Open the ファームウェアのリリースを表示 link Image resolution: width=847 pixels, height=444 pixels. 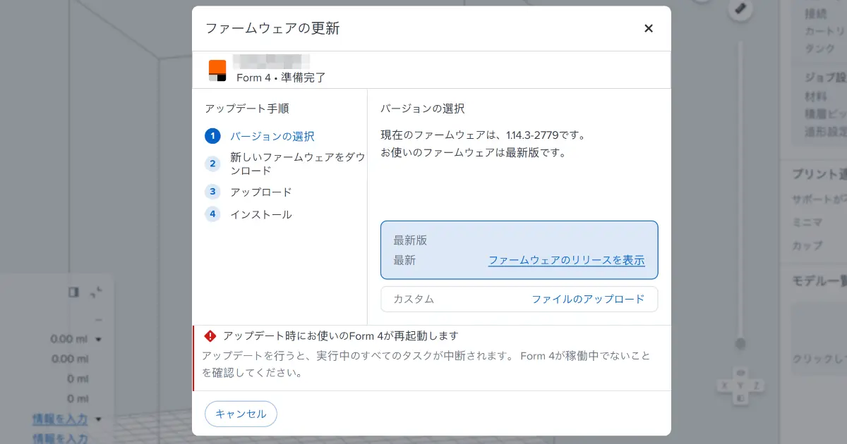coord(566,260)
